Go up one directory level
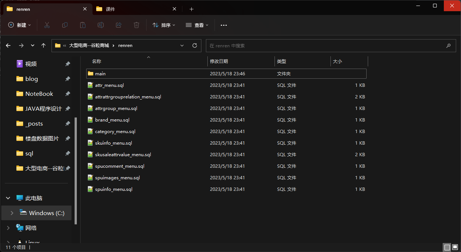The image size is (461, 252). [x=43, y=45]
